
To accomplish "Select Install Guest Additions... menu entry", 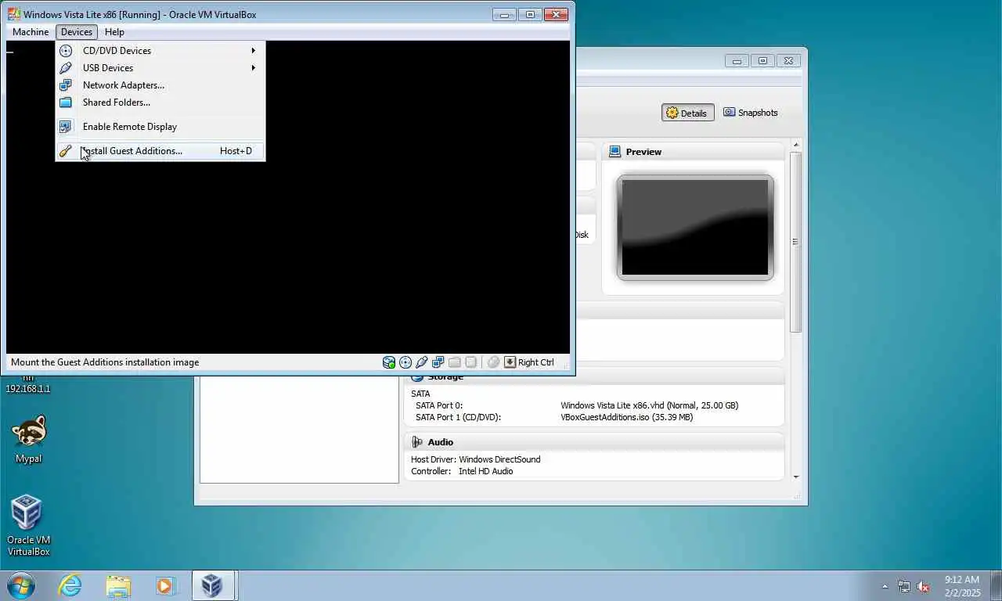I will (x=160, y=151).
